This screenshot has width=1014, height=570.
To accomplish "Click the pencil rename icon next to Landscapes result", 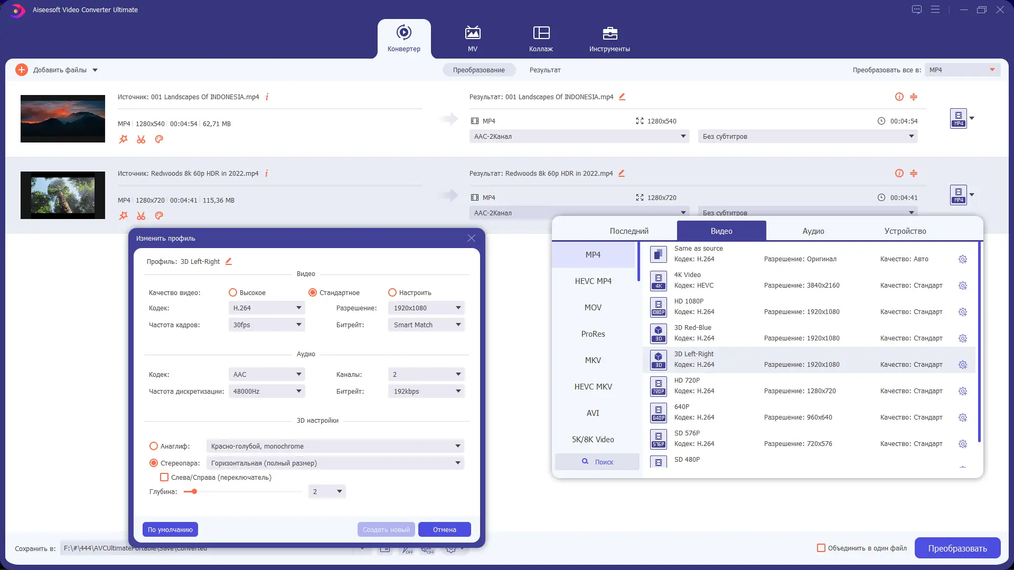I will (x=622, y=97).
